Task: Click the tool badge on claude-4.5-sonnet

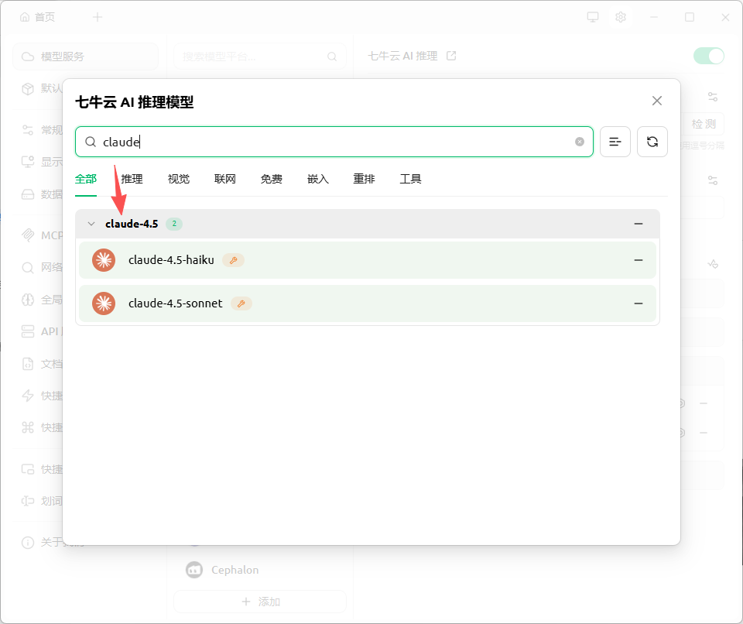Action: click(241, 303)
